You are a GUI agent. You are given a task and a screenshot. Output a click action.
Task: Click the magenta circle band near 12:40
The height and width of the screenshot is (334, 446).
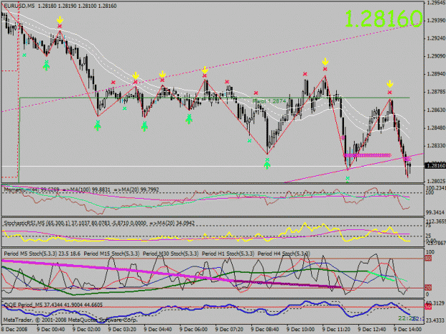pyautogui.click(x=368, y=155)
